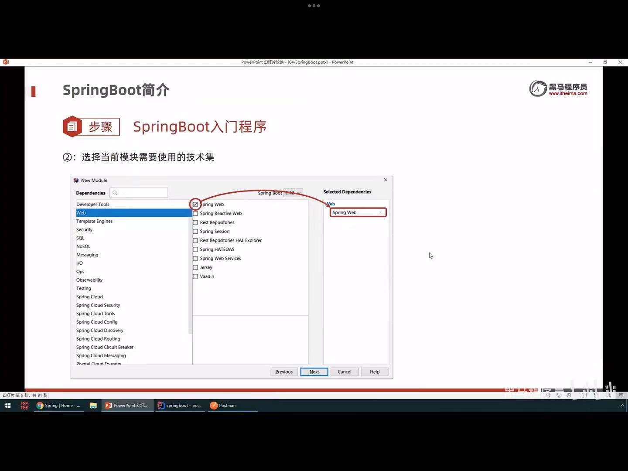The height and width of the screenshot is (471, 628).
Task: Click the Cancel button
Action: (x=344, y=372)
